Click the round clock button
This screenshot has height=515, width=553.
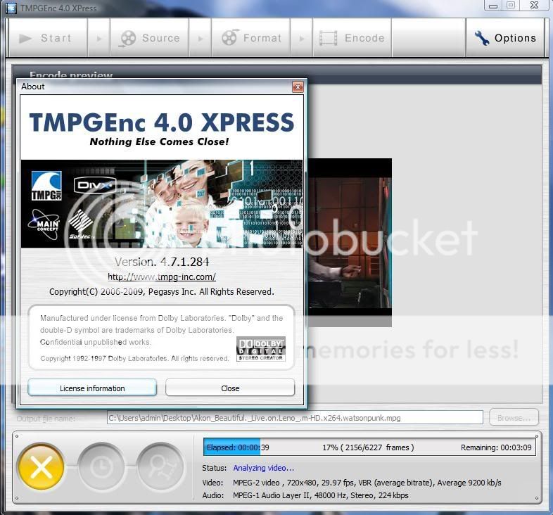coord(101,467)
